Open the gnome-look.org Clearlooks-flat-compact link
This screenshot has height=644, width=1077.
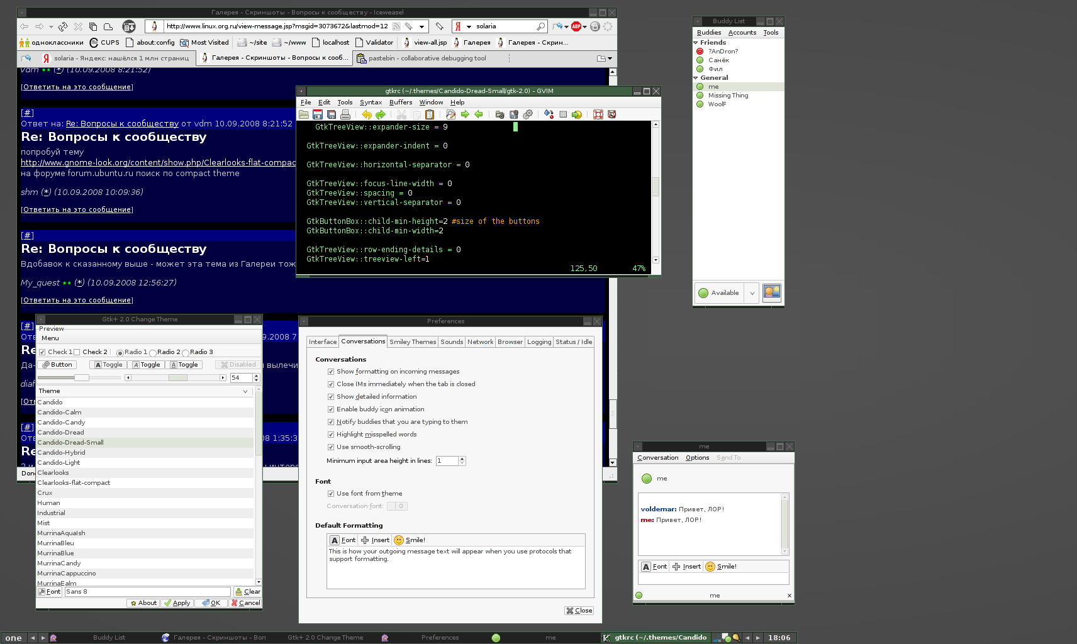(x=159, y=163)
